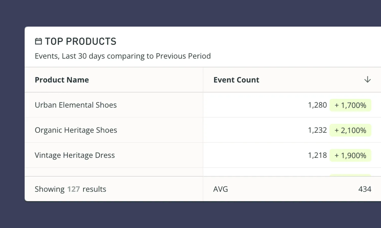This screenshot has height=228, width=381.
Task: Click the 127 results count number
Action: pos(73,189)
